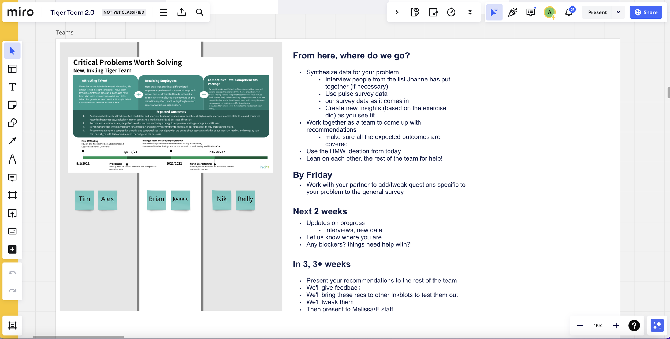Search the board with magnifier icon

coord(200,12)
